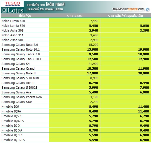This screenshot has height=143, width=152.
Task: Click the Nokia Asha 501 entry
Action: coord(12,40)
